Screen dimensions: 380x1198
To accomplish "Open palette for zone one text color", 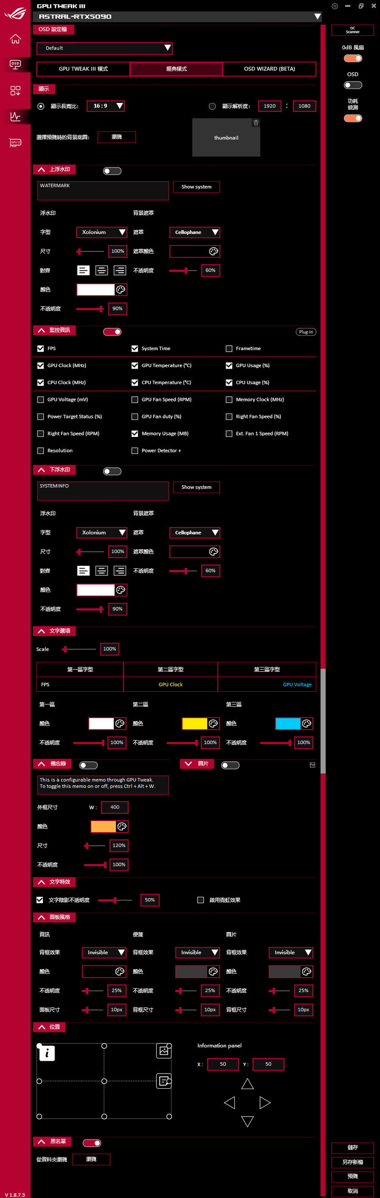I will click(x=119, y=723).
